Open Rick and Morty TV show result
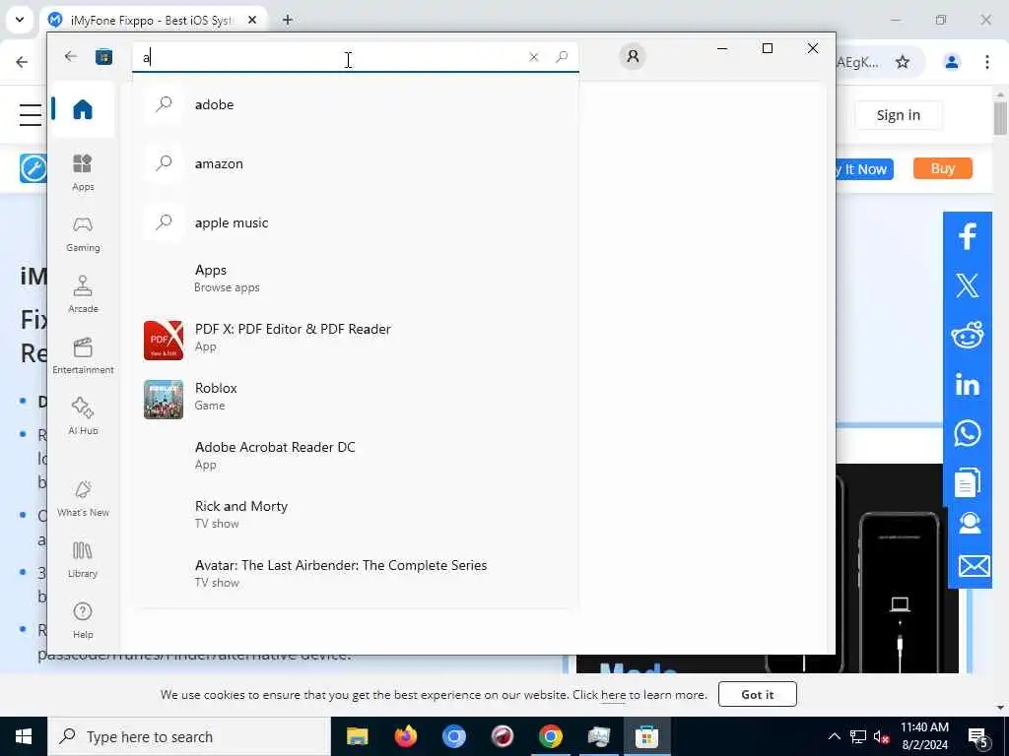 (355, 514)
